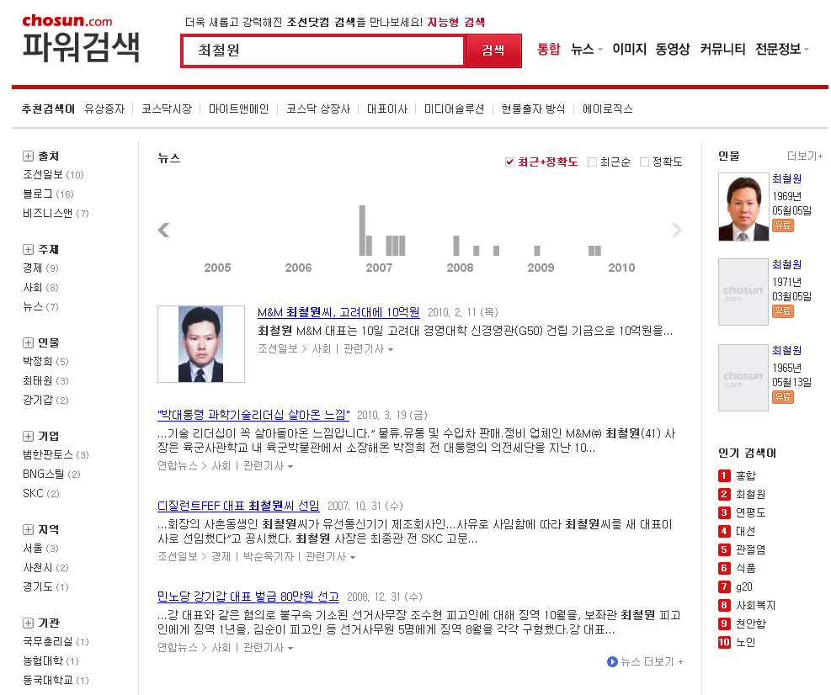Expand the 주제 filter plus icon

click(28, 250)
